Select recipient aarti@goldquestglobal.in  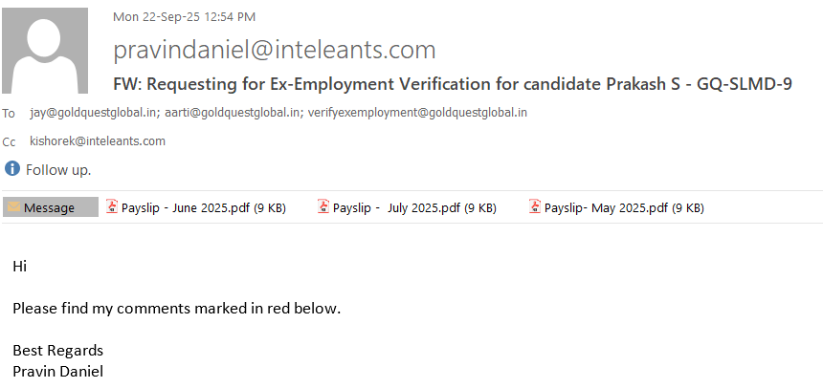tap(233, 113)
